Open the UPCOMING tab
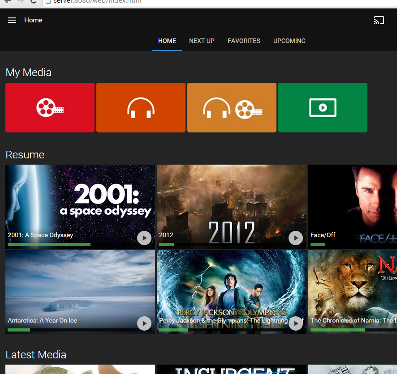397x374 pixels. [289, 41]
